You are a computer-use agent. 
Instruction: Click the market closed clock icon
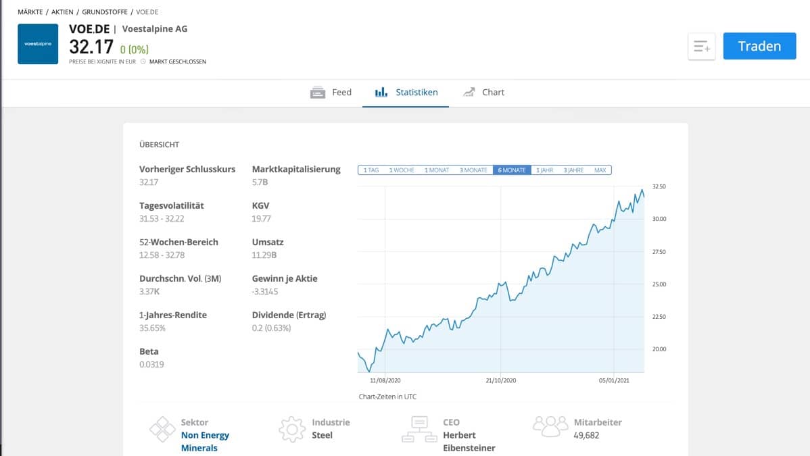pyautogui.click(x=143, y=61)
